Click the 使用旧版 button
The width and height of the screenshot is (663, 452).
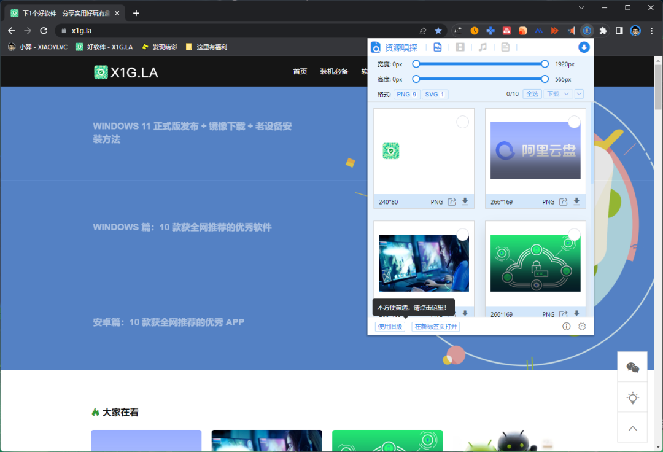pos(390,327)
